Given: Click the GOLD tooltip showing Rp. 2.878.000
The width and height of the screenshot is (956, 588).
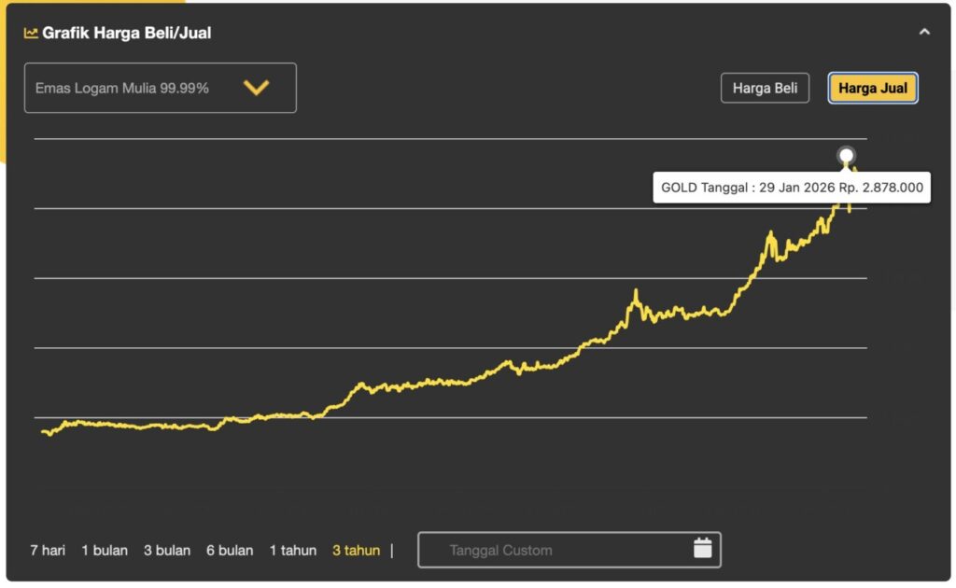Looking at the screenshot, I should point(791,188).
